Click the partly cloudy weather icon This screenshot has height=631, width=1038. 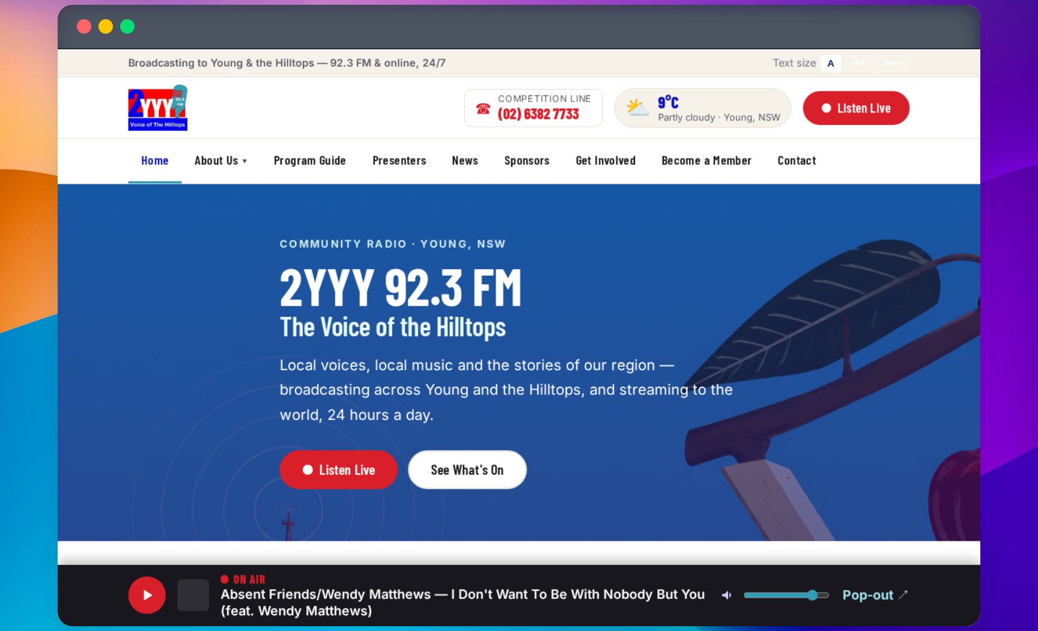[x=637, y=108]
